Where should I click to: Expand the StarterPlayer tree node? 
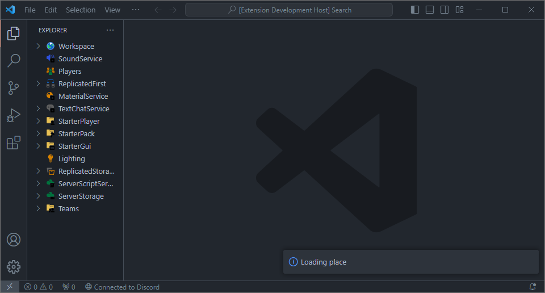[x=38, y=121]
